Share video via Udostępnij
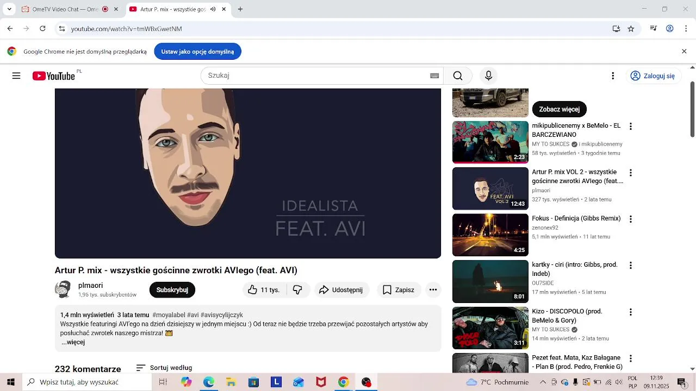 (x=341, y=290)
